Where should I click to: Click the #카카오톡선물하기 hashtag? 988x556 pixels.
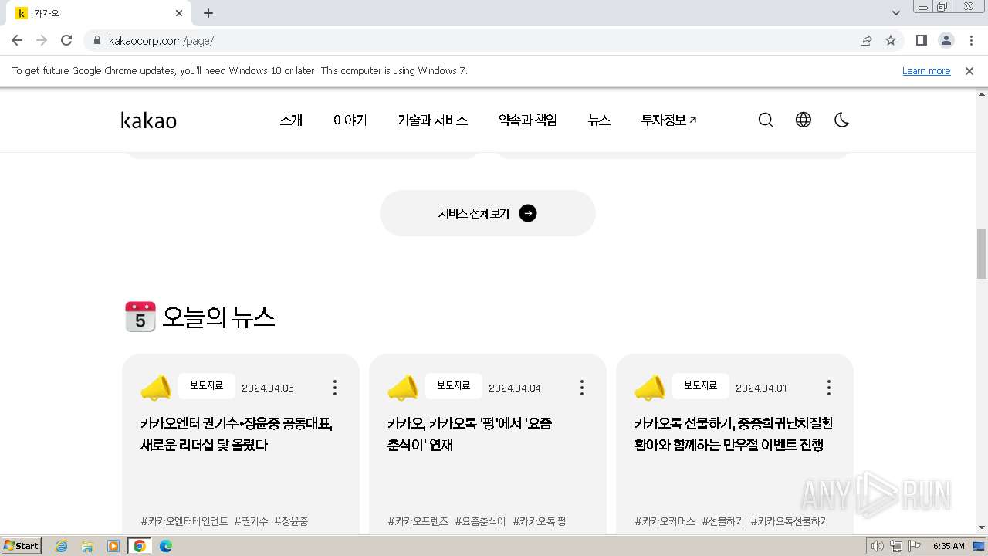[x=790, y=521]
